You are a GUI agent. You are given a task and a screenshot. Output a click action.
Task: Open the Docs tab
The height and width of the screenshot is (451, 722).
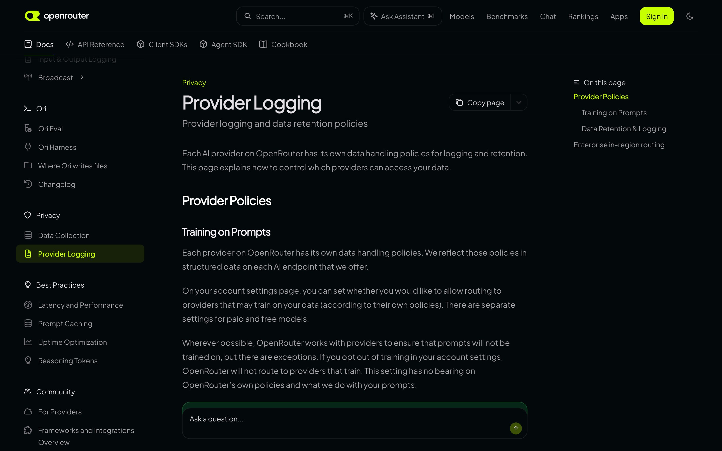tap(39, 44)
